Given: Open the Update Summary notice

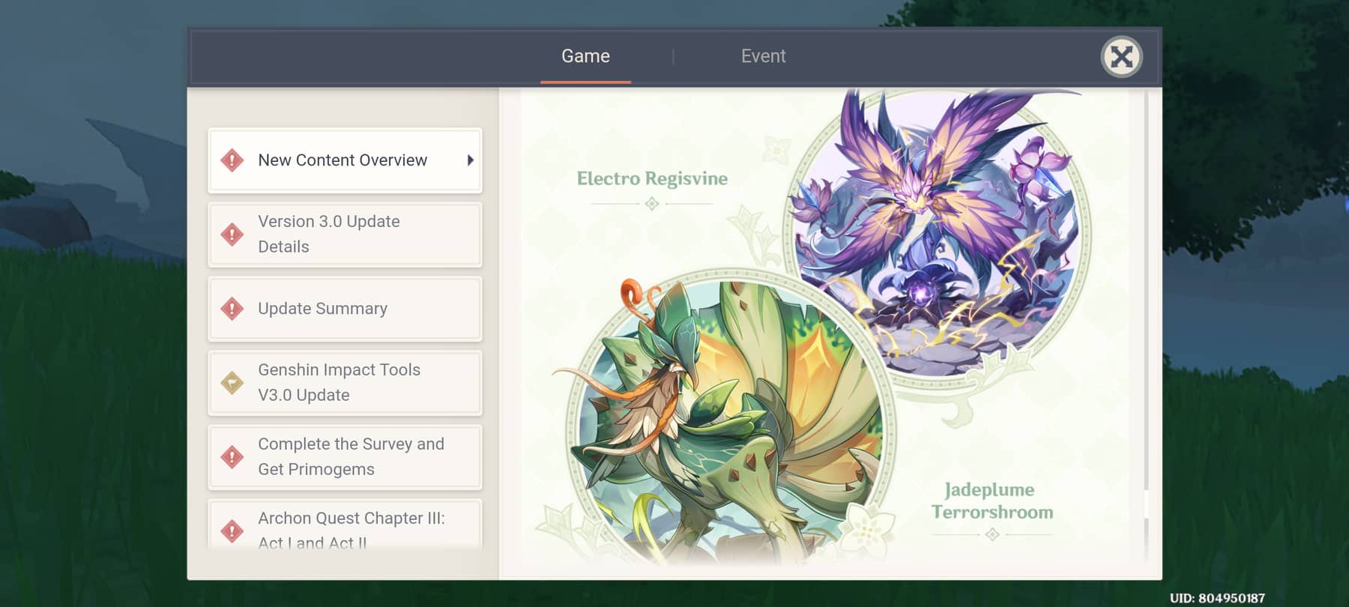Looking at the screenshot, I should point(345,309).
